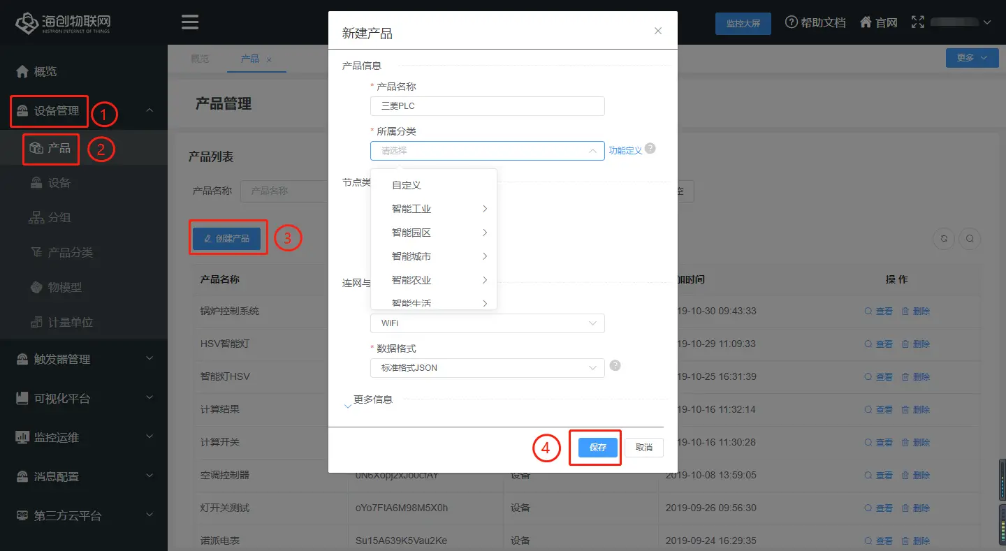
Task: Click the 创建产品 button
Action: pos(227,239)
